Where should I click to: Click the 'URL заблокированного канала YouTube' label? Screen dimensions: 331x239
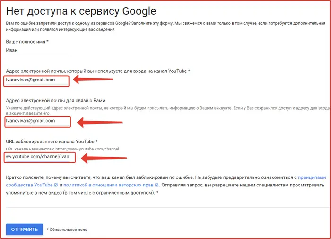point(52,142)
